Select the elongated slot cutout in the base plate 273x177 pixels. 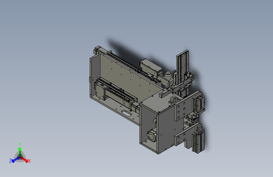pyautogui.click(x=126, y=113)
